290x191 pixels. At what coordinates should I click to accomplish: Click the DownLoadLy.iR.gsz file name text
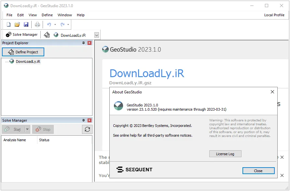[130, 83]
